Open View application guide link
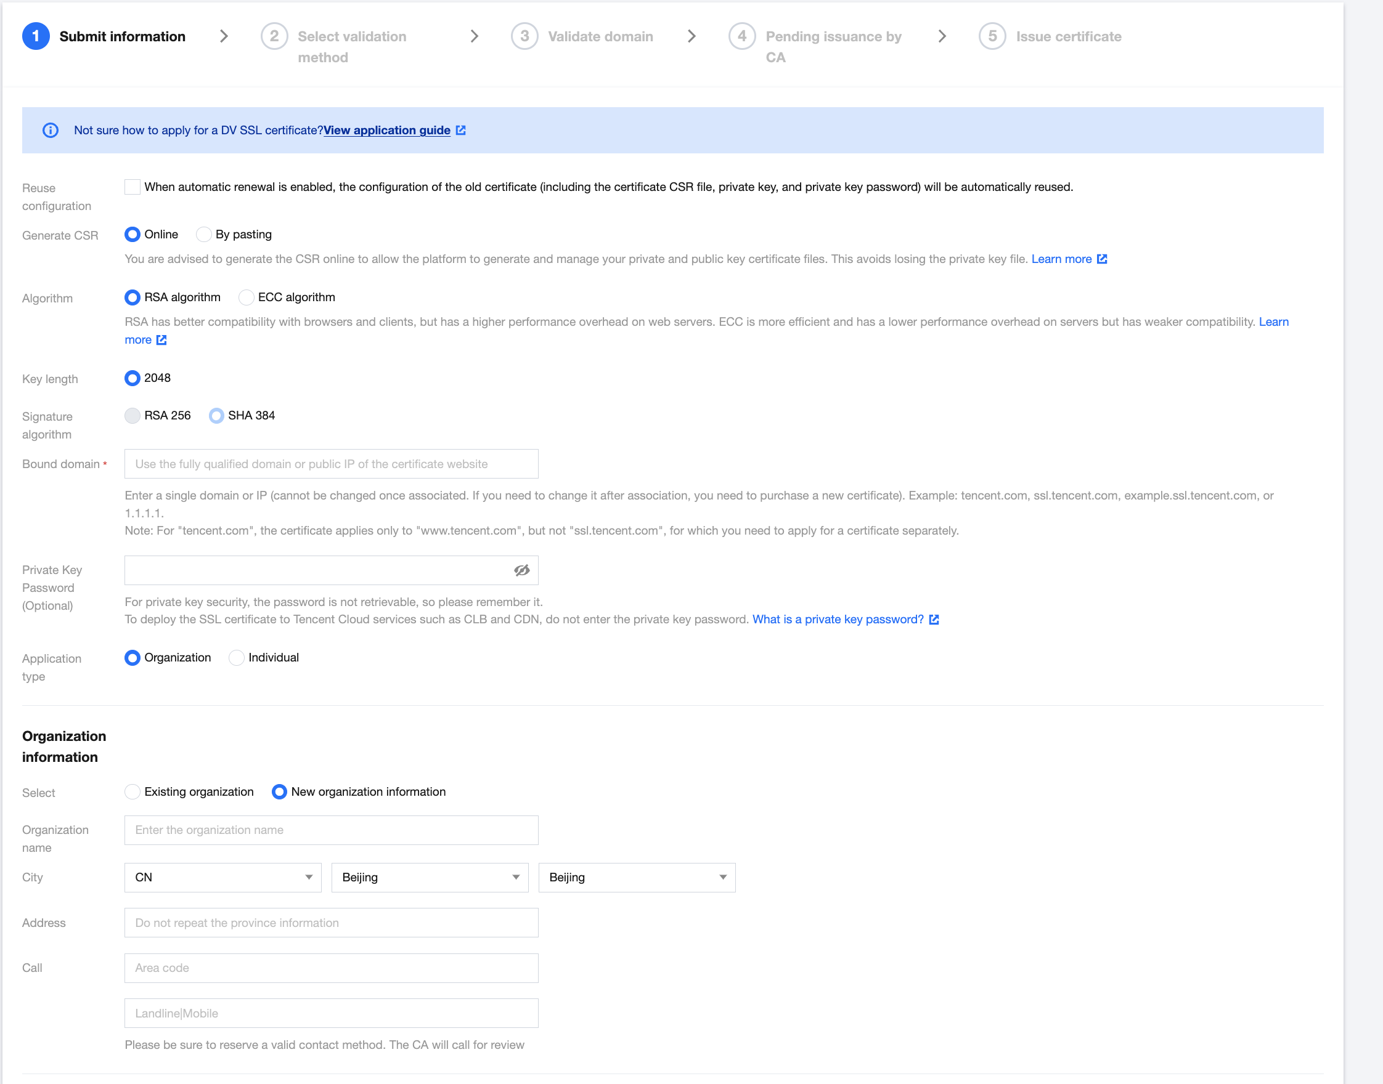 (386, 130)
